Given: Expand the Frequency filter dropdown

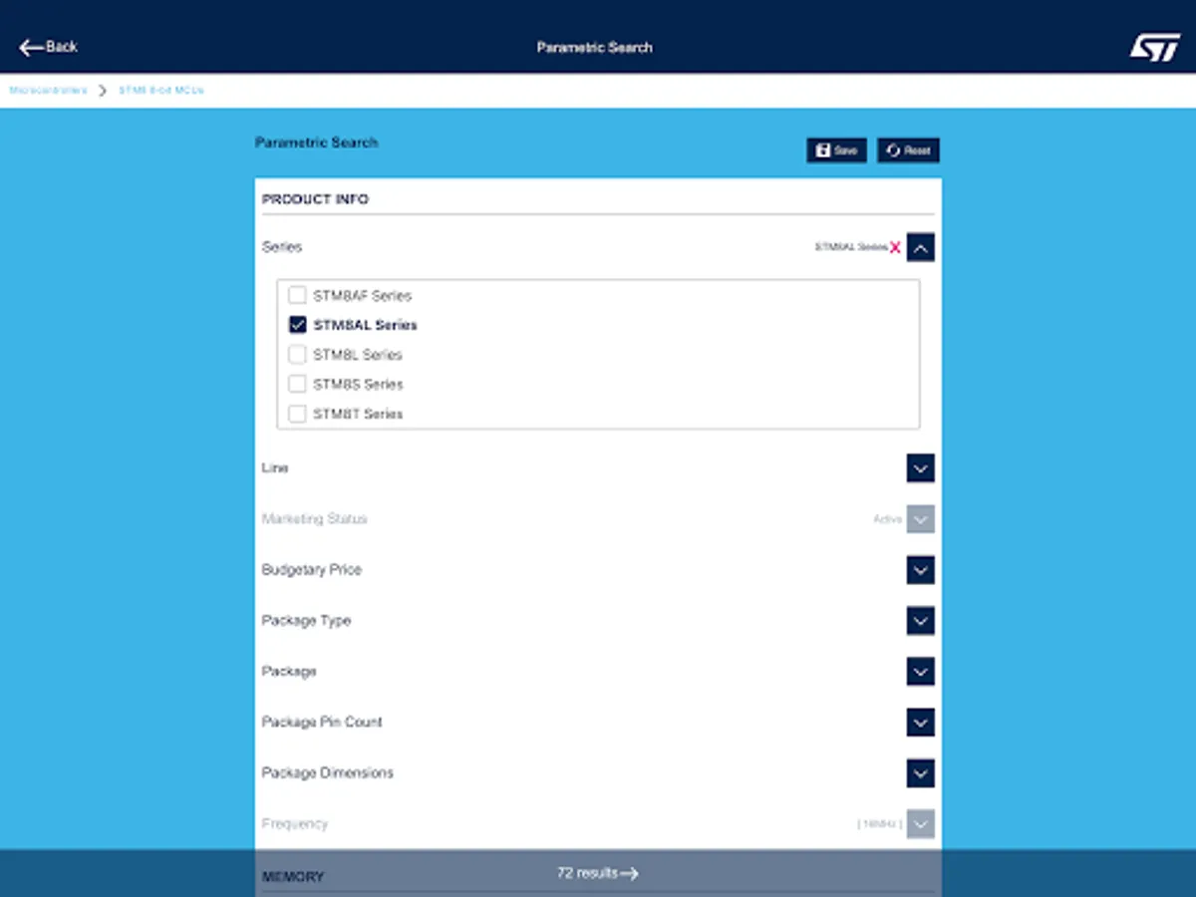Looking at the screenshot, I should (x=921, y=824).
